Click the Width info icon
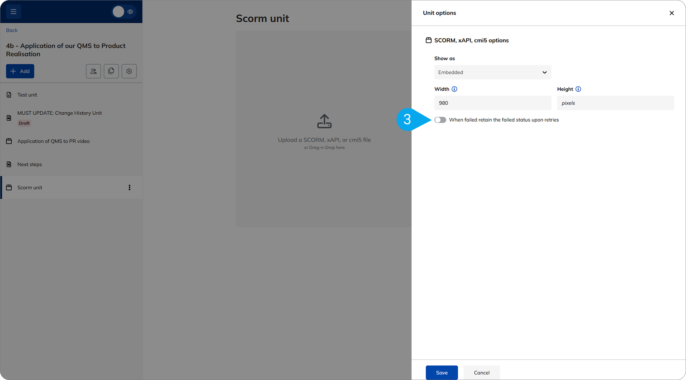Image resolution: width=686 pixels, height=380 pixels. (454, 89)
